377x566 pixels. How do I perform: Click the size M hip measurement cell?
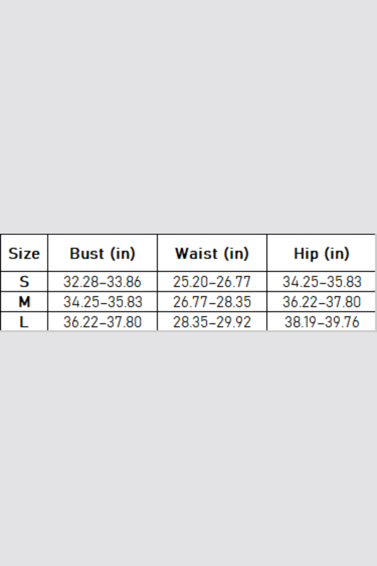pos(321,302)
